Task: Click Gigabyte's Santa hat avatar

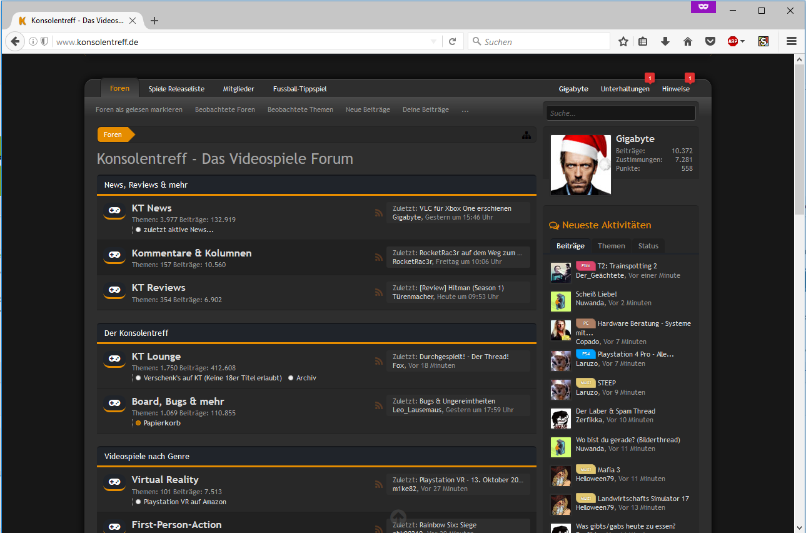Action: click(581, 165)
